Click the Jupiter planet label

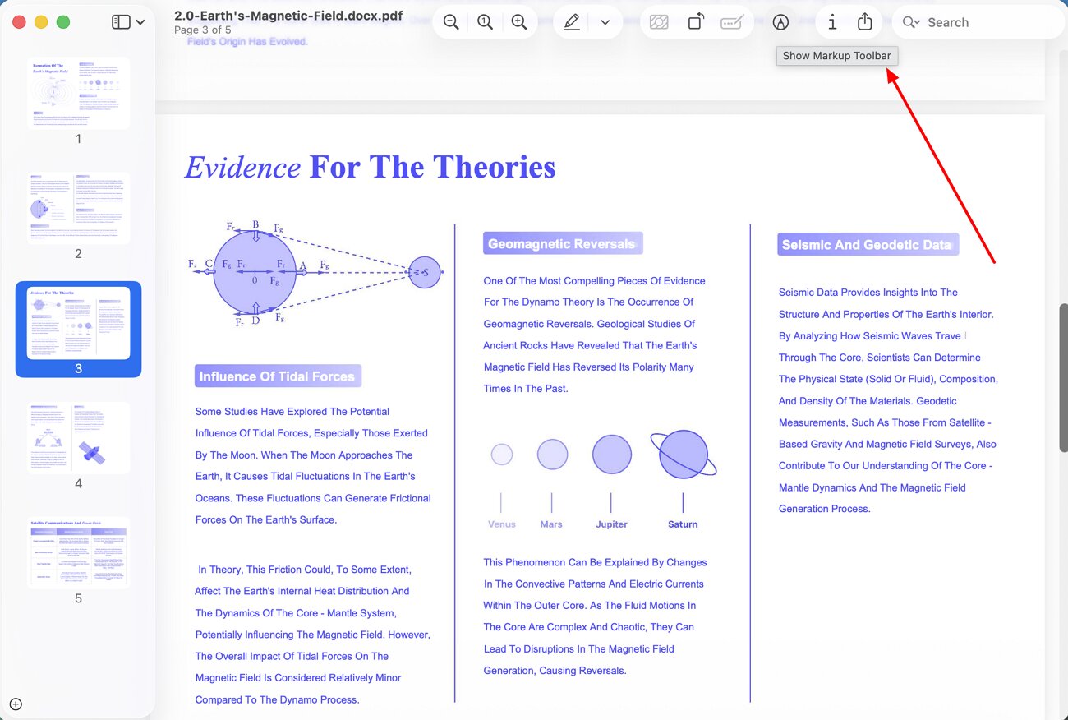tap(611, 524)
